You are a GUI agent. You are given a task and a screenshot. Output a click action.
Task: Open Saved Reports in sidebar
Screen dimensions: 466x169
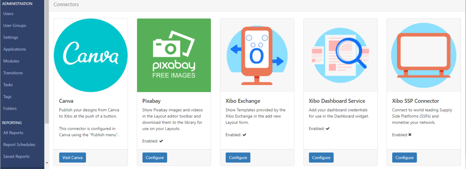[16, 157]
